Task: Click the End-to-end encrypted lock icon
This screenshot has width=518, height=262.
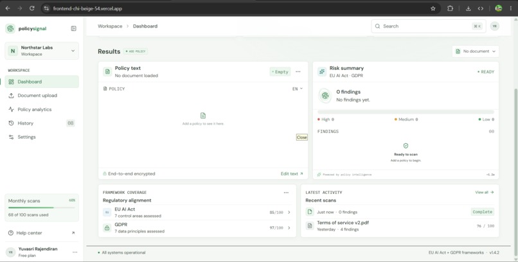Action: point(105,174)
